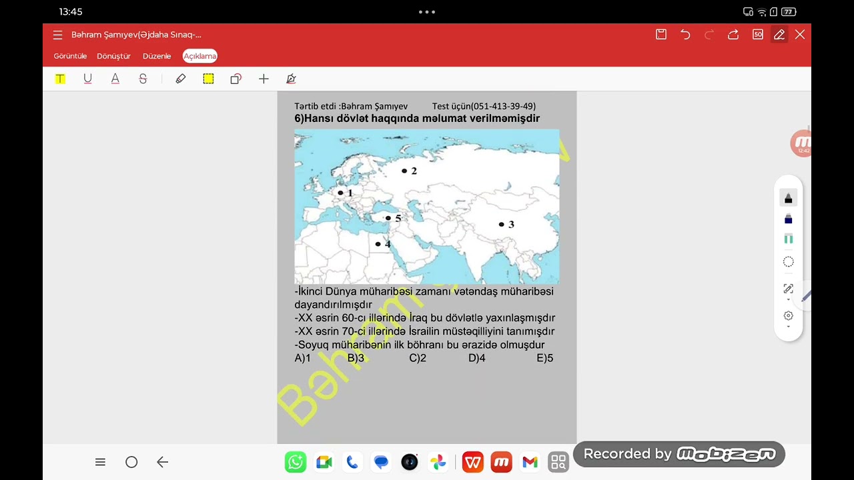Select the black marker pen
The image size is (854, 480).
788,198
